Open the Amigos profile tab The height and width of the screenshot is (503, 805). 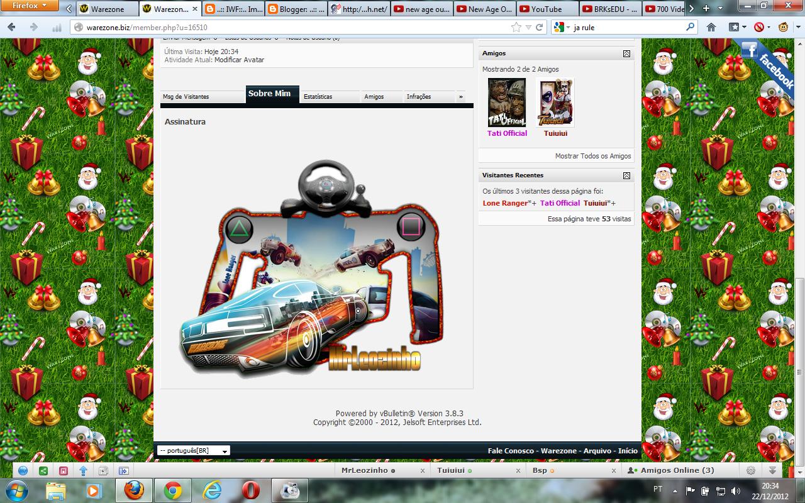click(x=381, y=97)
